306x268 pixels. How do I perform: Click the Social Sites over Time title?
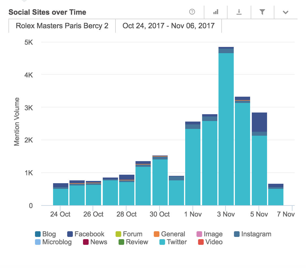[x=47, y=12]
